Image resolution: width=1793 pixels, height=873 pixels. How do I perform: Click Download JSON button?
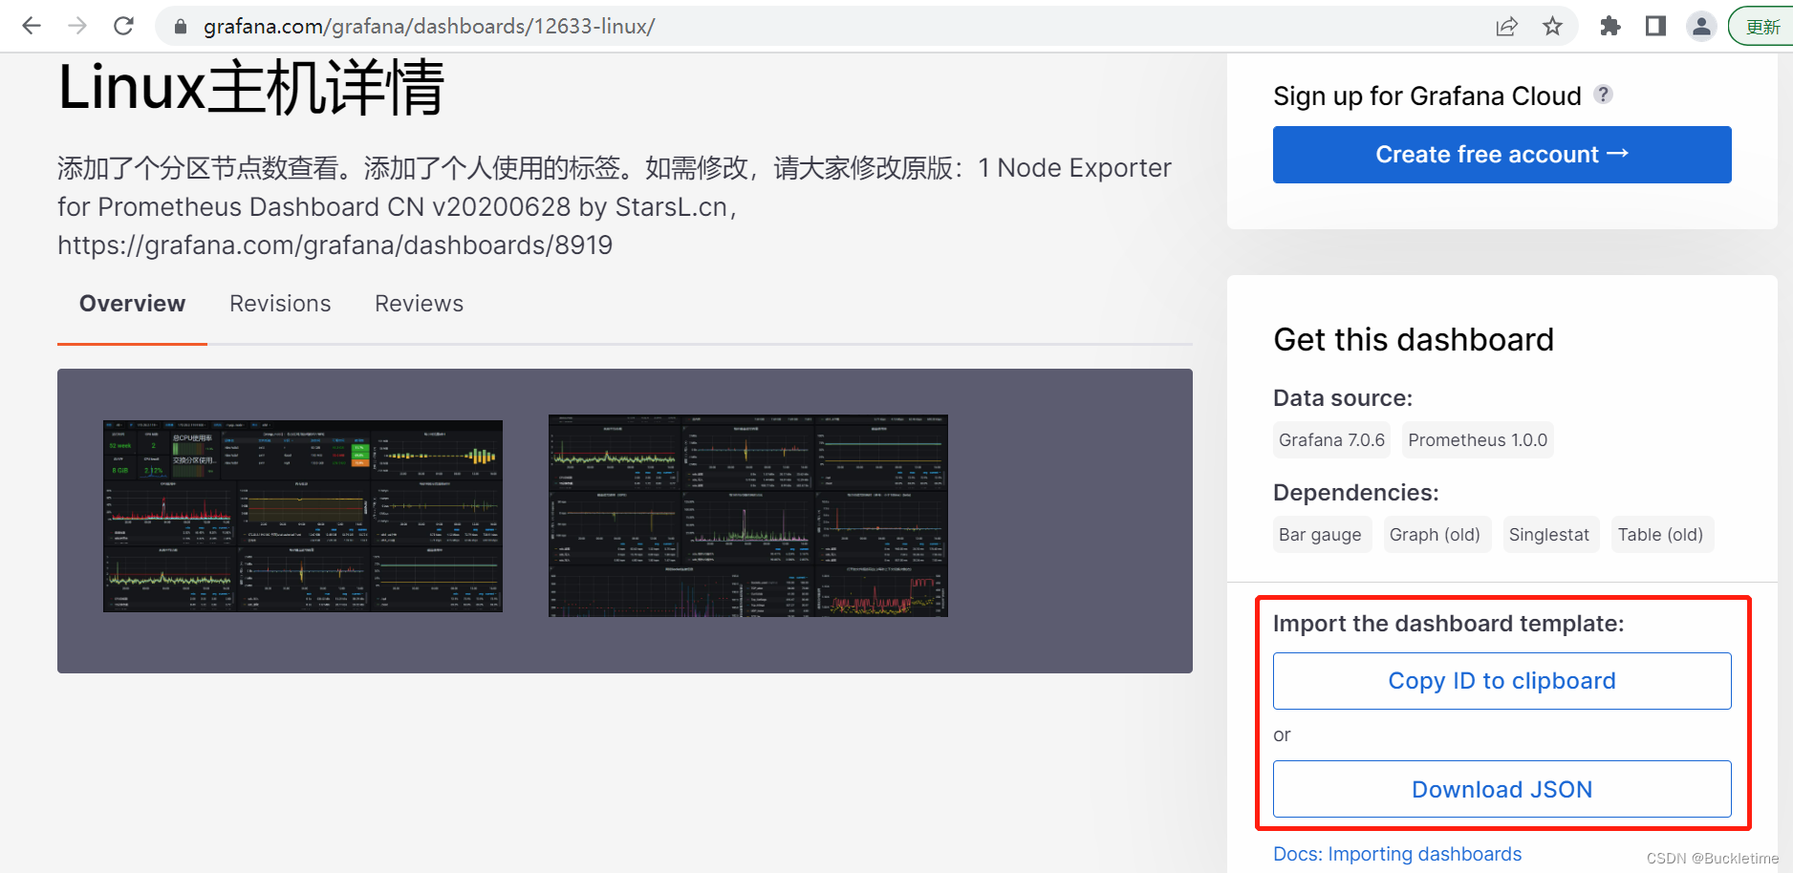(1502, 789)
